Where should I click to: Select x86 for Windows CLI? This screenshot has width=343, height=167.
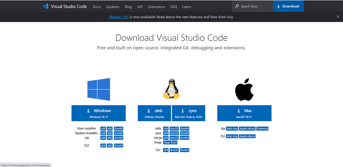click(110, 146)
